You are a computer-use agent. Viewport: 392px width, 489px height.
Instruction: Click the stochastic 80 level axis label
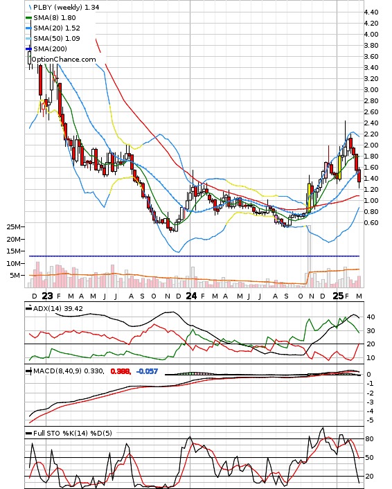[370, 439]
